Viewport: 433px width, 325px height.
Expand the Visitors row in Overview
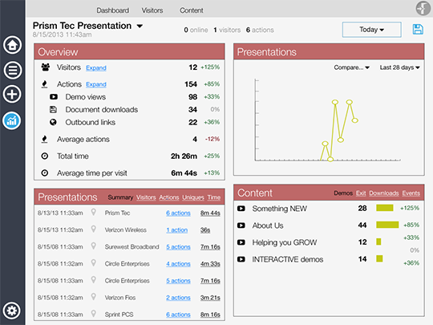[96, 67]
